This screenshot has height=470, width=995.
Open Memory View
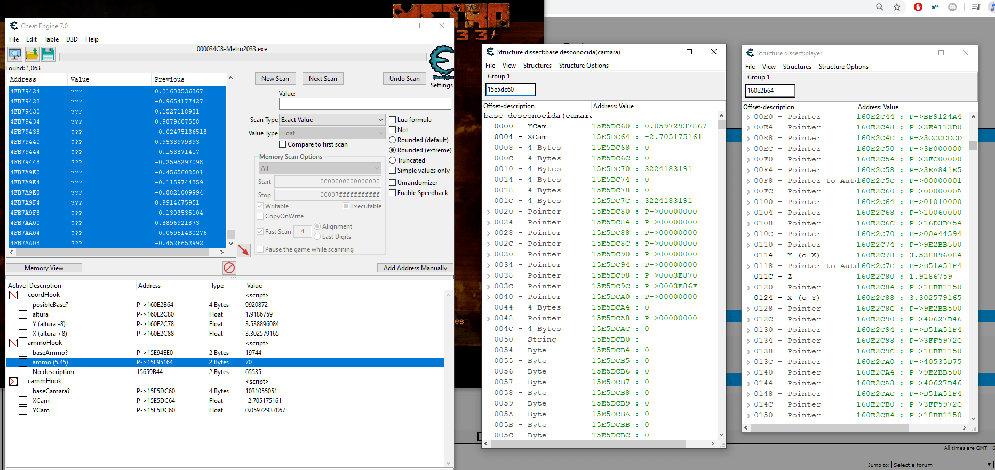(44, 268)
